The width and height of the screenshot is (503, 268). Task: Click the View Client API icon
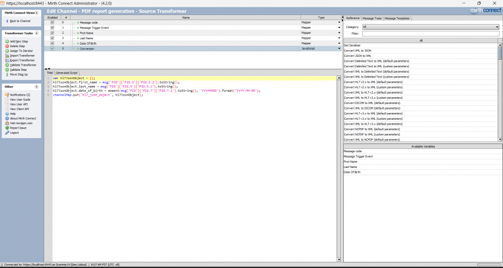click(x=7, y=109)
